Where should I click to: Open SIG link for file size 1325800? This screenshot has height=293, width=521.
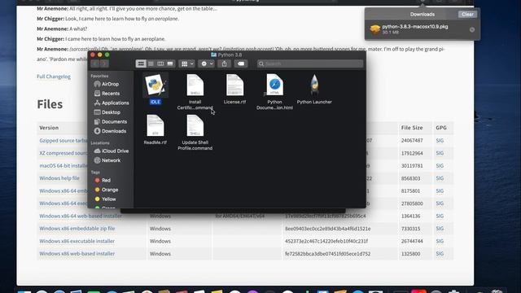(x=440, y=254)
